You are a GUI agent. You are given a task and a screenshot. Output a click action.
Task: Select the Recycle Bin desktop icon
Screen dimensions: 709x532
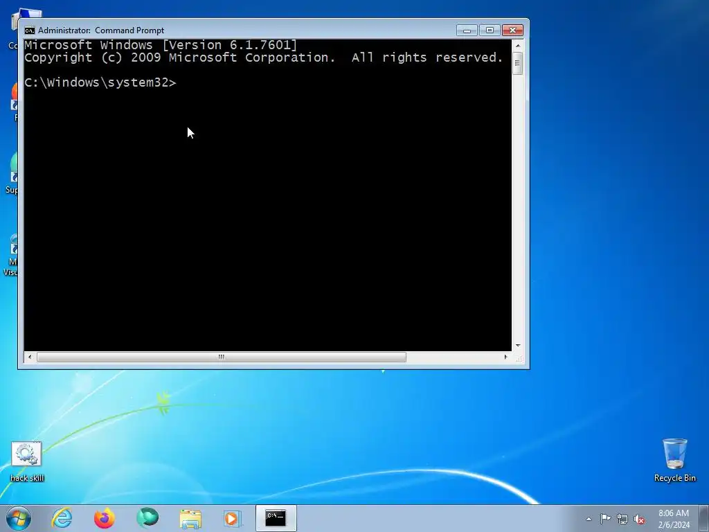coord(674,460)
